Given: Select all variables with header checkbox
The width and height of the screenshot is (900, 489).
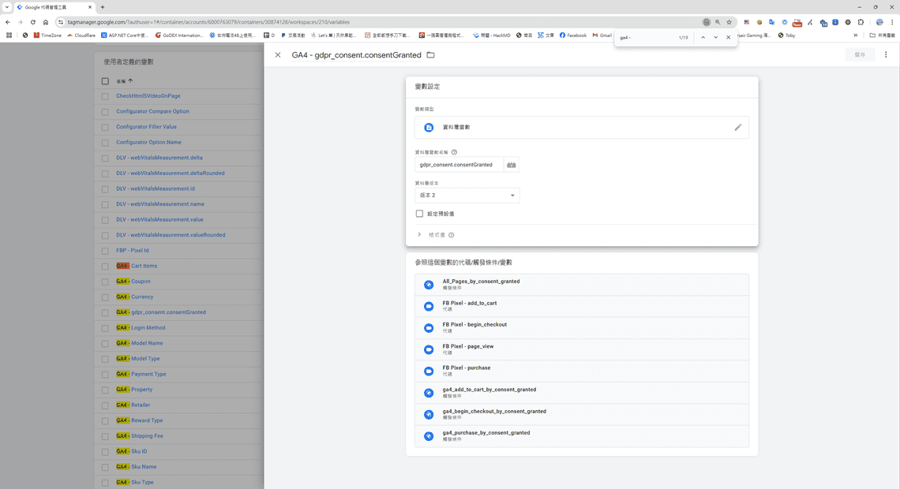Looking at the screenshot, I should (105, 80).
